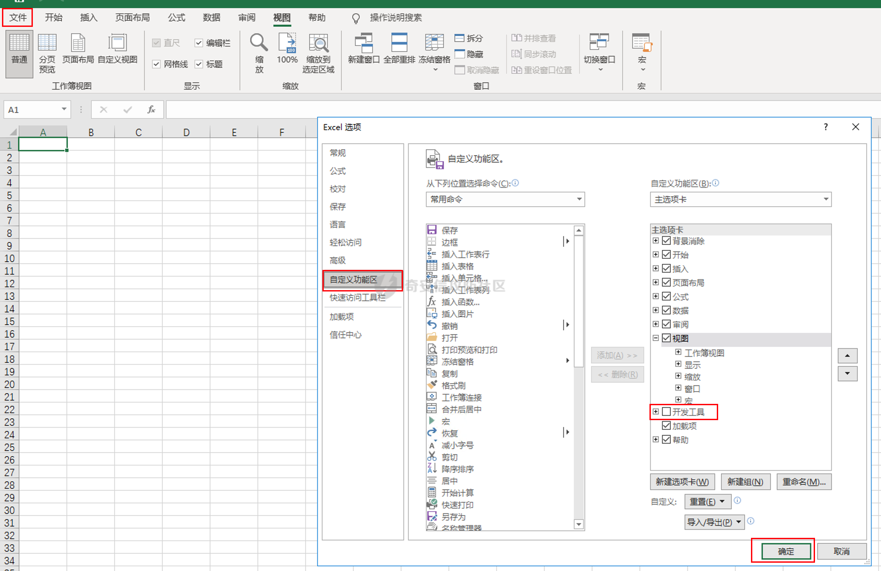Screen dimensions: 881x571
Task: Click the command list scroll-down arrow
Action: point(579,524)
